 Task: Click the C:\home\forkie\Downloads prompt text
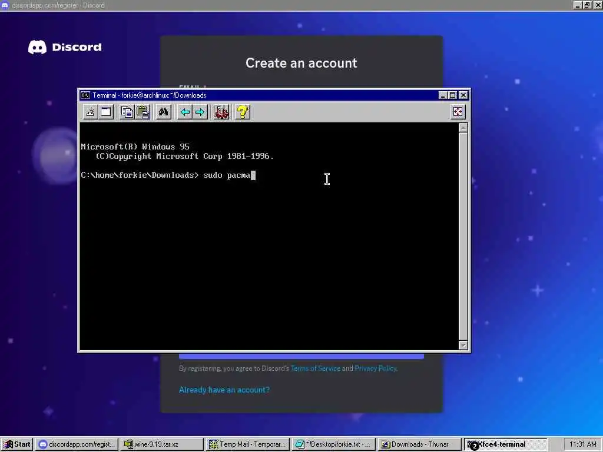click(140, 175)
